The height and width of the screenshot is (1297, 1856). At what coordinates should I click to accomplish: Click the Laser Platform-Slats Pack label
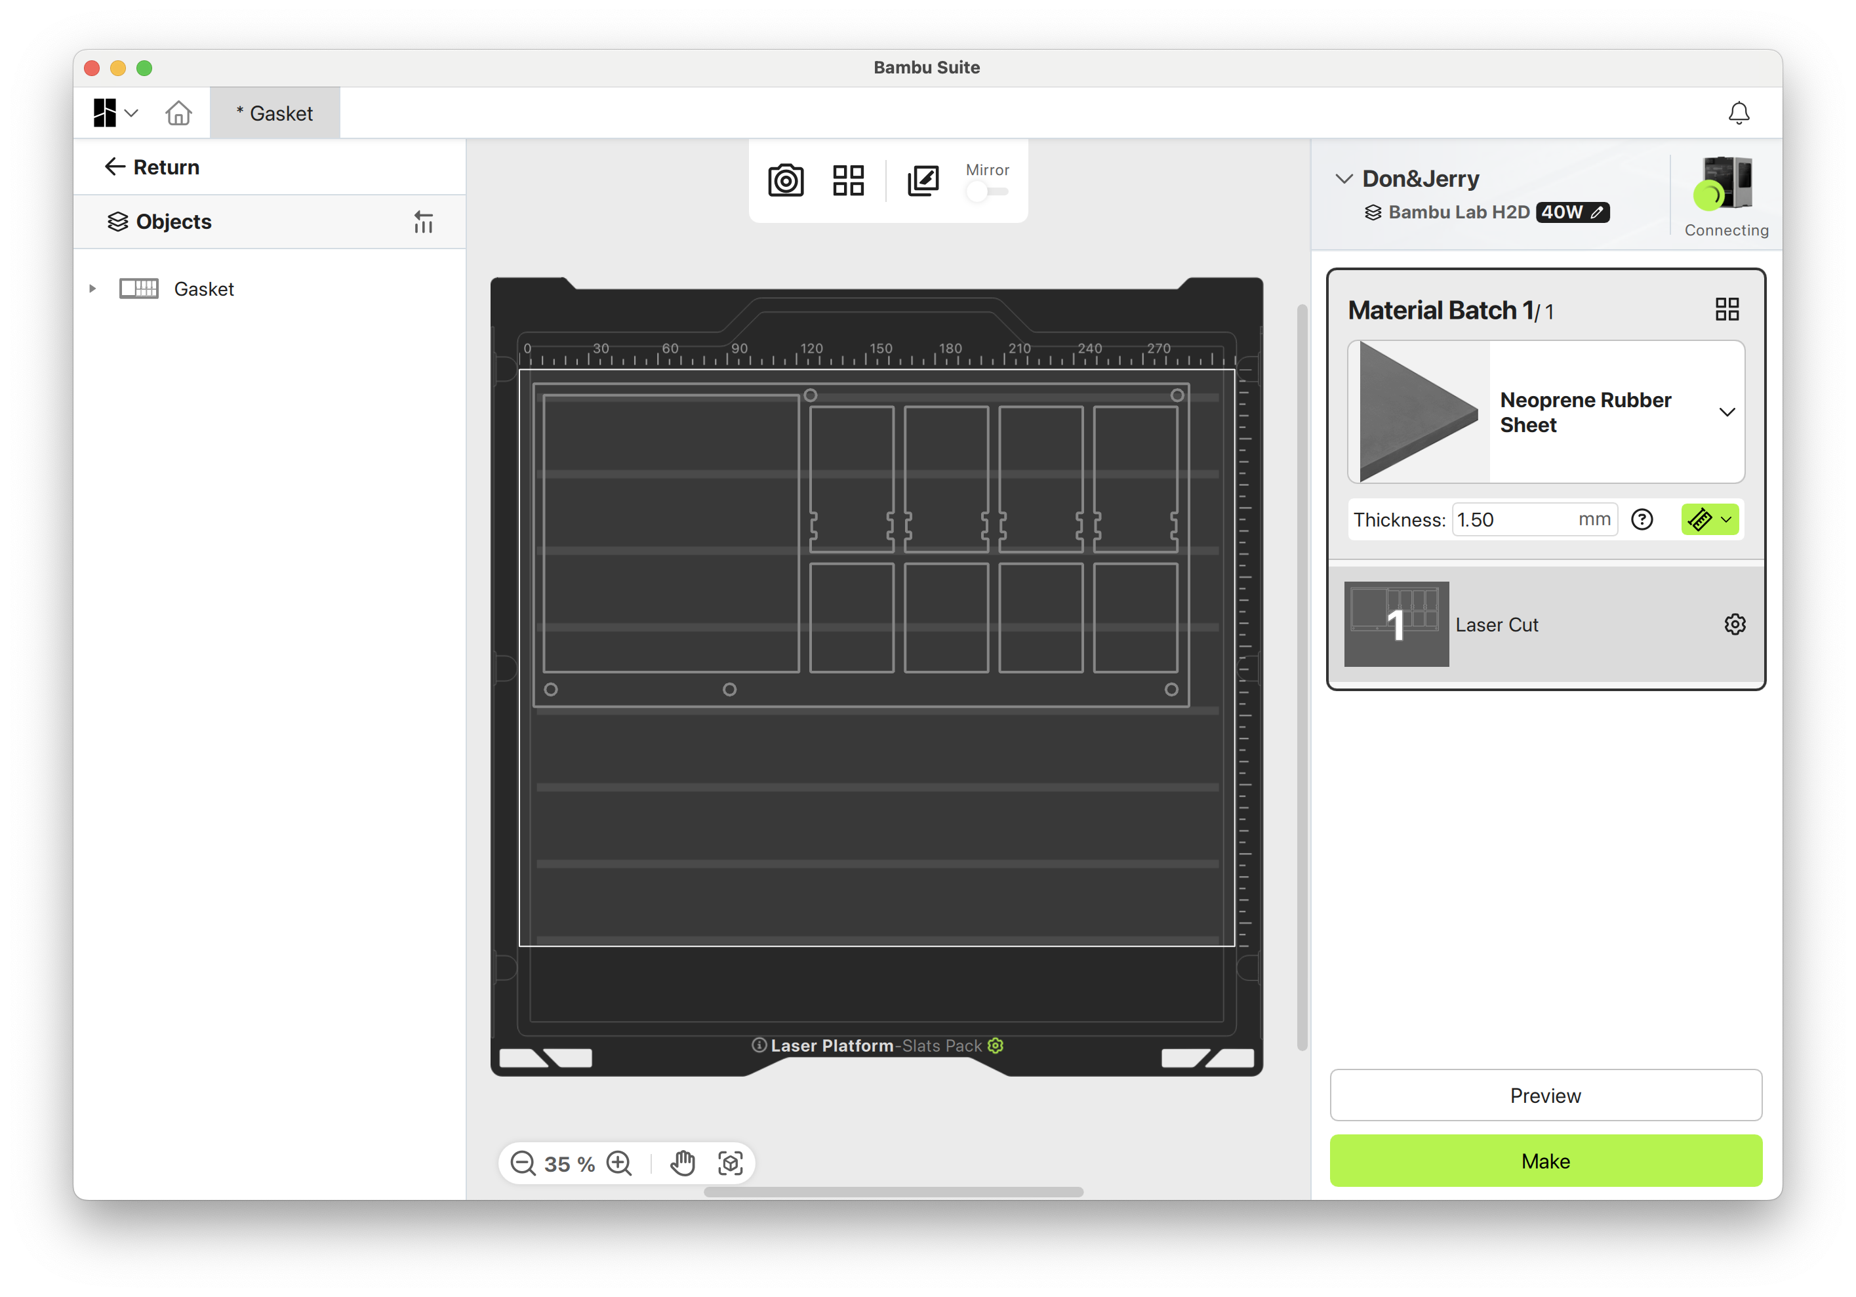pyautogui.click(x=876, y=1046)
